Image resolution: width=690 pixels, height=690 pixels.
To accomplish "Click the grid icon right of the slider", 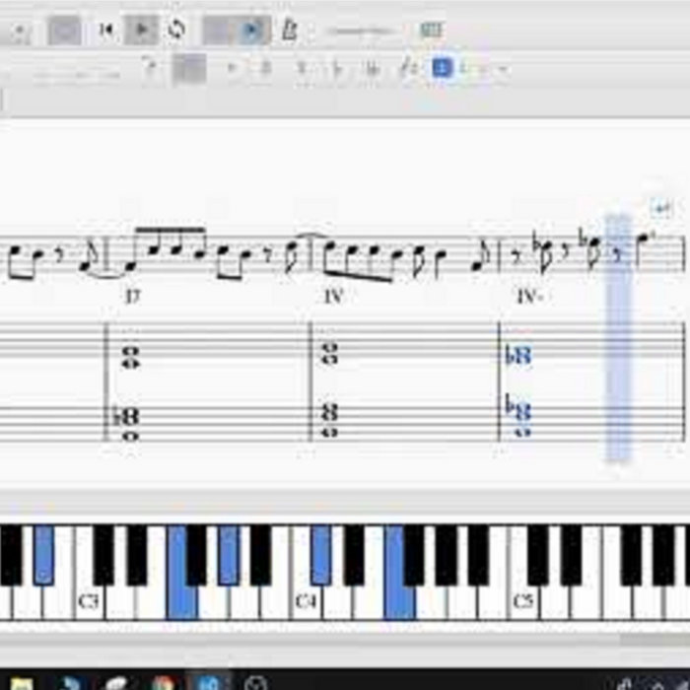I will click(x=431, y=31).
